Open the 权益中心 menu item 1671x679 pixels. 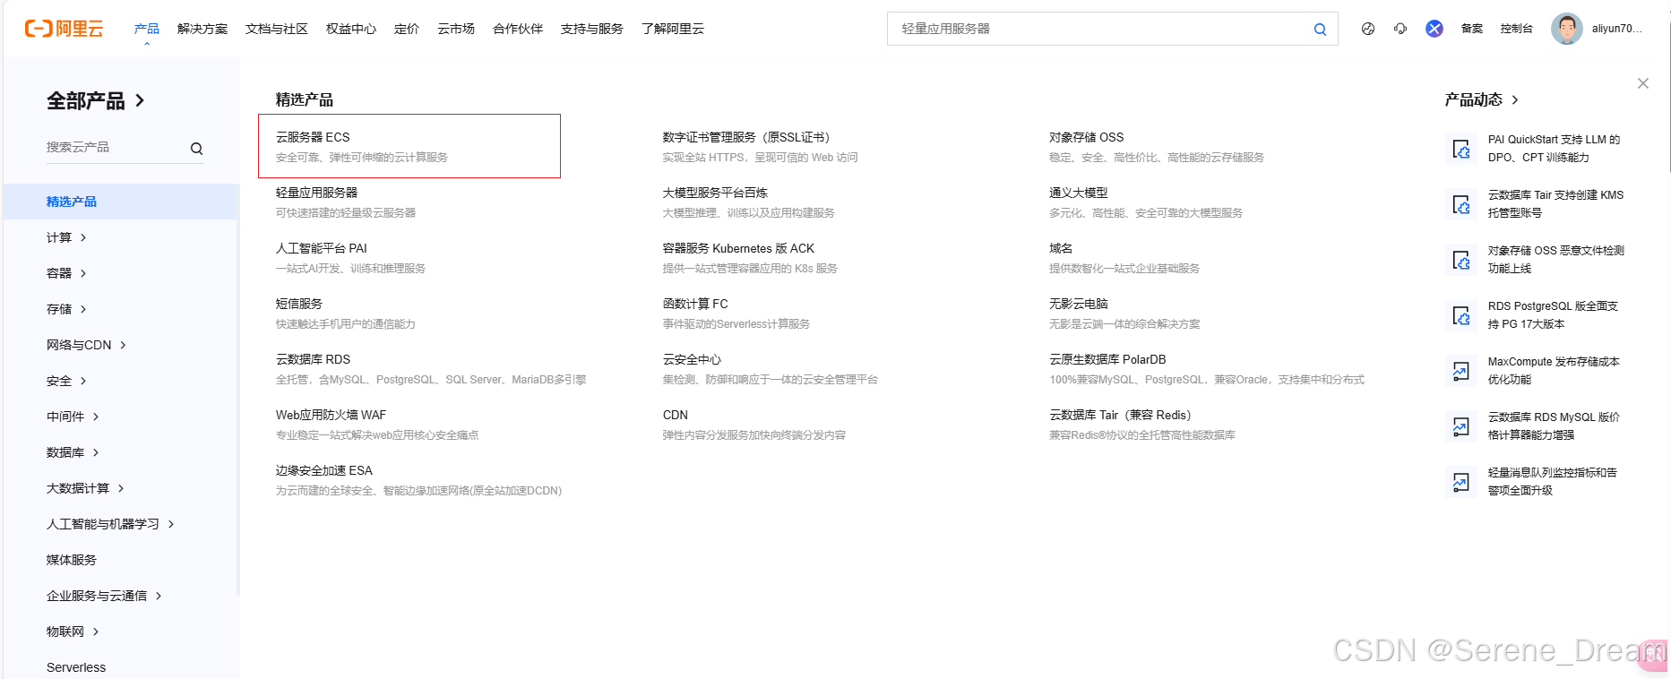[351, 29]
